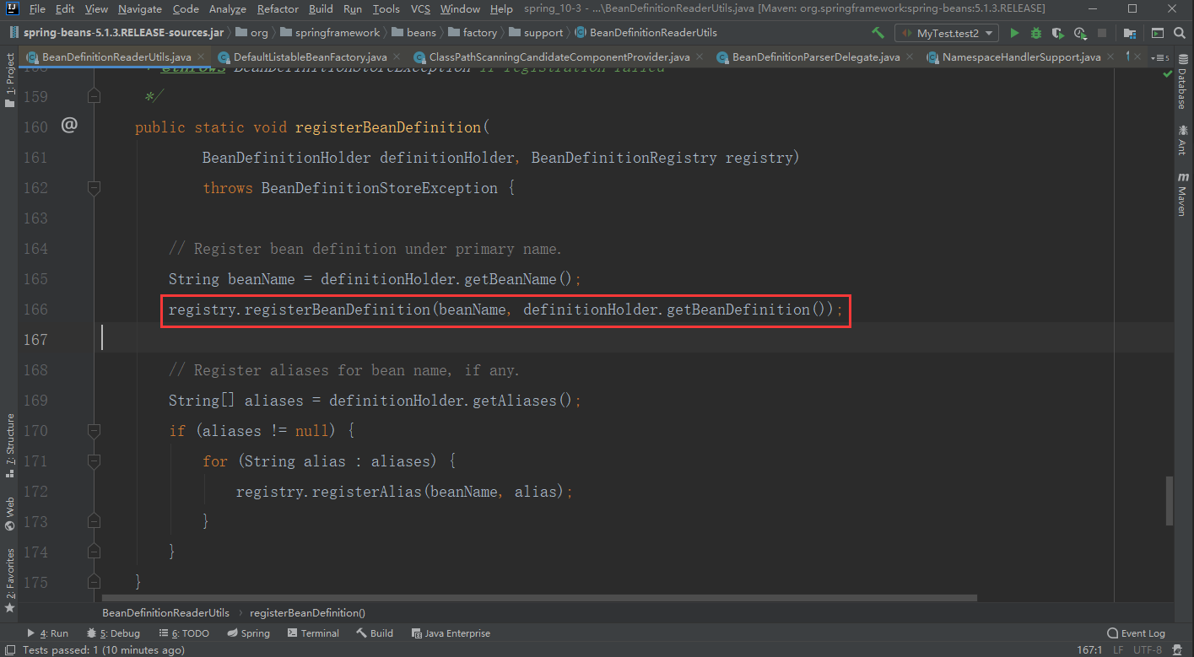Open the 6: TODO tool window

[x=183, y=633]
